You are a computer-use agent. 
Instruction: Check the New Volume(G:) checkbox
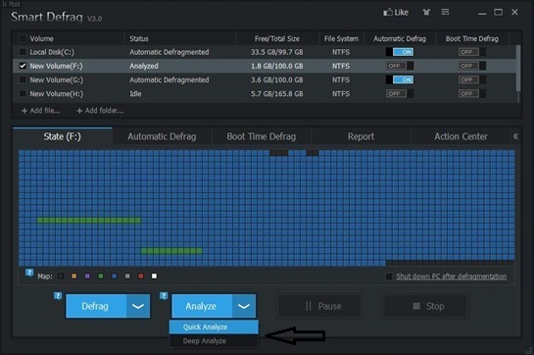(x=23, y=79)
